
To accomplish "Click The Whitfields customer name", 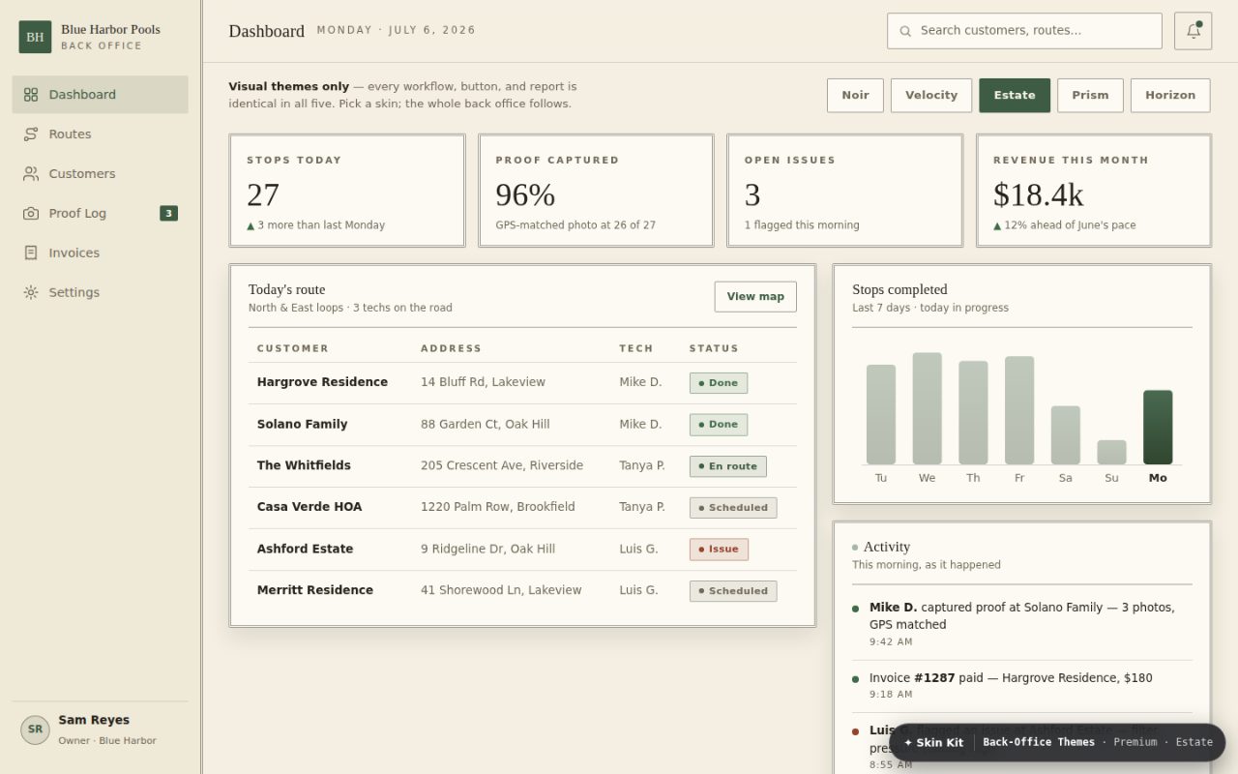I will coord(304,465).
